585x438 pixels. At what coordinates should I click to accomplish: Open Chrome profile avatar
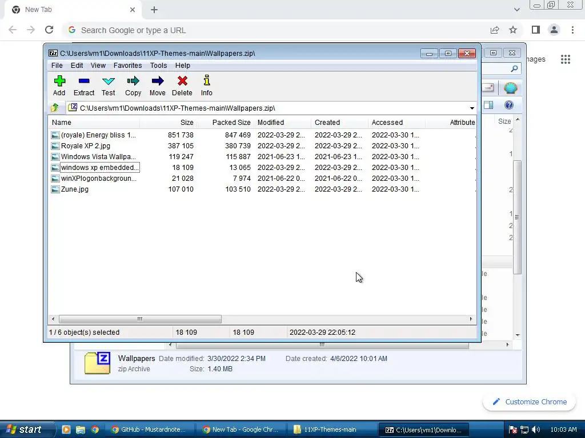coord(554,30)
